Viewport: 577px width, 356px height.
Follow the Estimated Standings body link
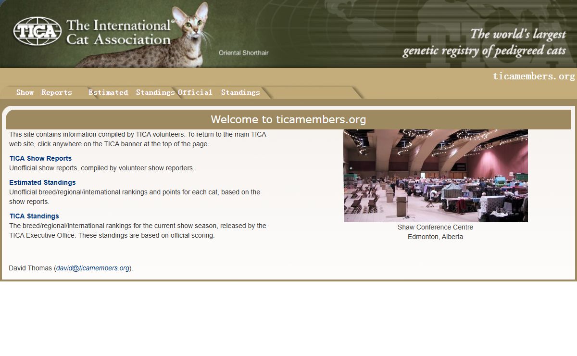42,182
